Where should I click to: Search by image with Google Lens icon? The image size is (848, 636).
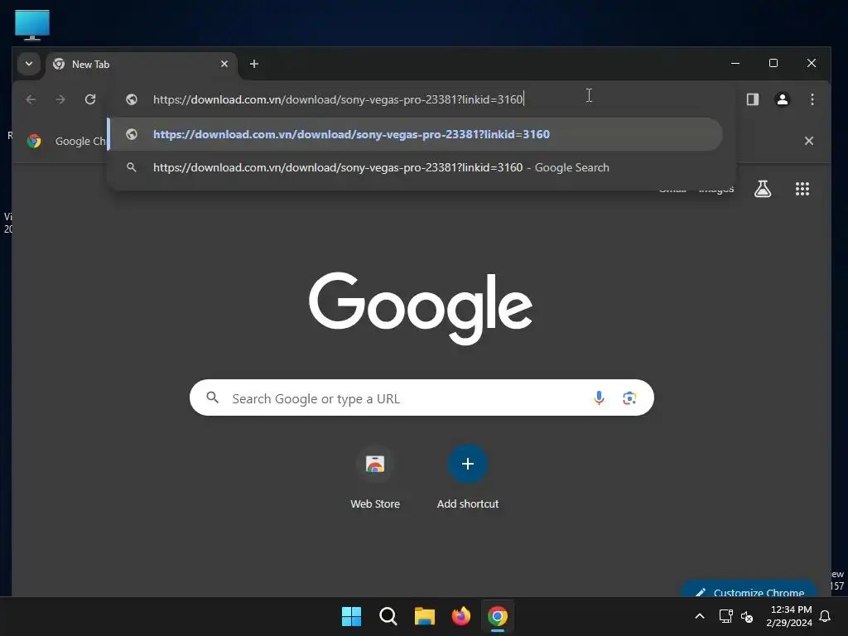tap(629, 398)
